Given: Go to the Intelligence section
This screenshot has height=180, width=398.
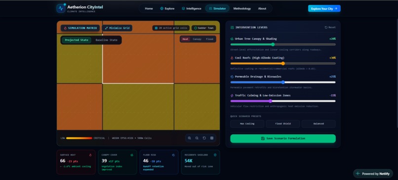Looking at the screenshot, I should [192, 8].
